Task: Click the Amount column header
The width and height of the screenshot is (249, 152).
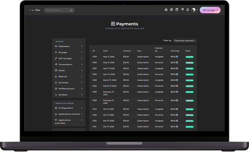Action: click(127, 51)
